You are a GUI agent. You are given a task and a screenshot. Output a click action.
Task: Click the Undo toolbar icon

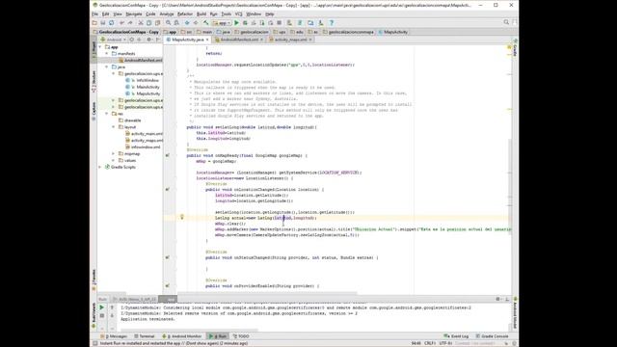click(x=122, y=23)
